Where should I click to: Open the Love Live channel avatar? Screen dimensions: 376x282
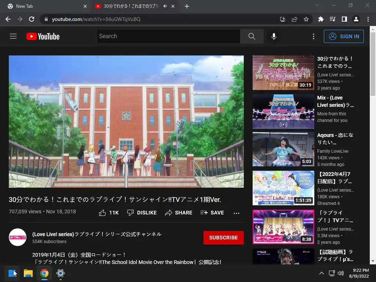(x=18, y=237)
